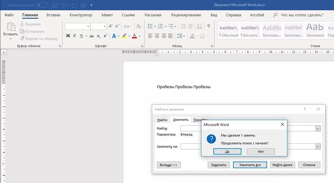Toggle superscript x² formatting

(x=105, y=36)
